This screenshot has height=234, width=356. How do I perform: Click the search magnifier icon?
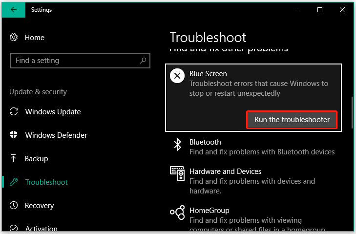[x=143, y=61]
